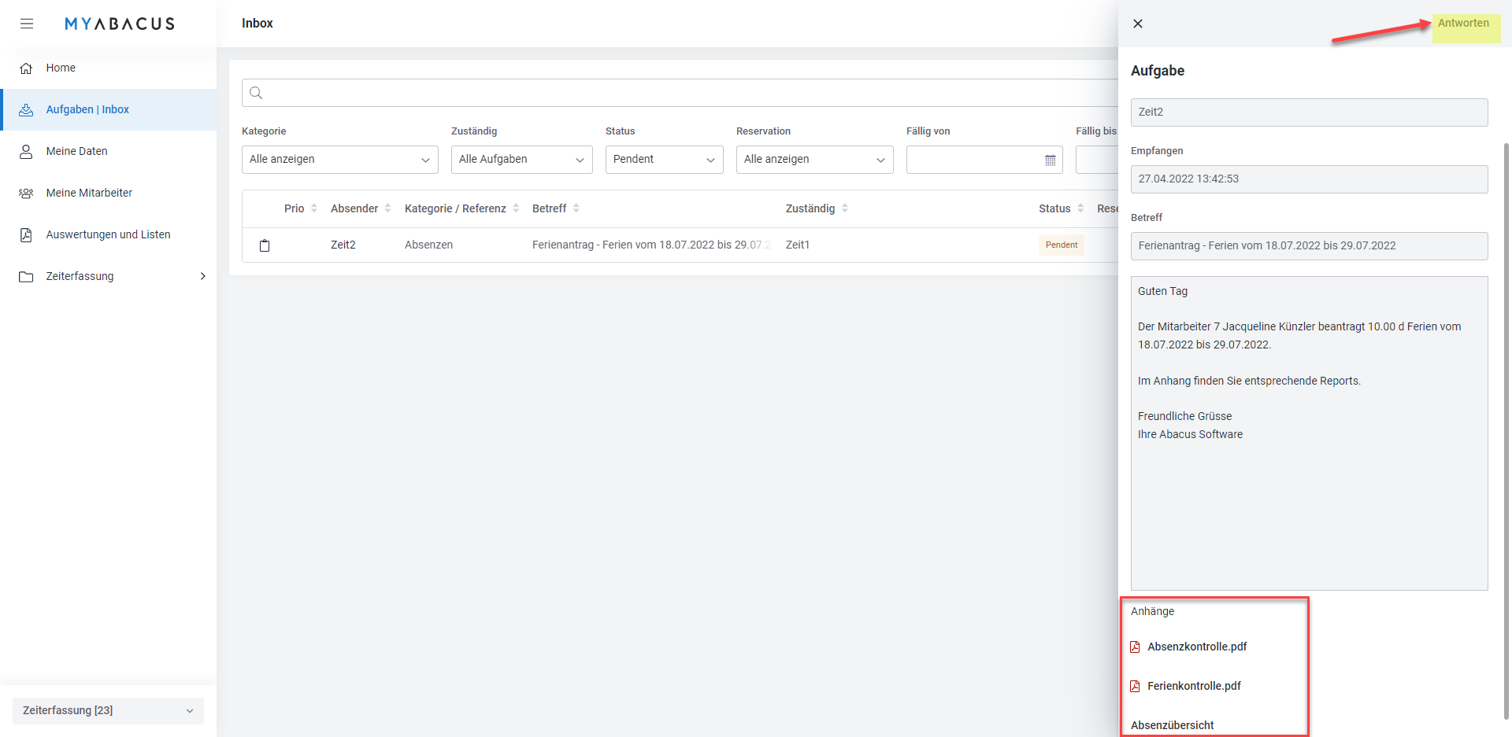The height and width of the screenshot is (737, 1512).
Task: Sort by Absender column arrows
Action: tap(387, 208)
